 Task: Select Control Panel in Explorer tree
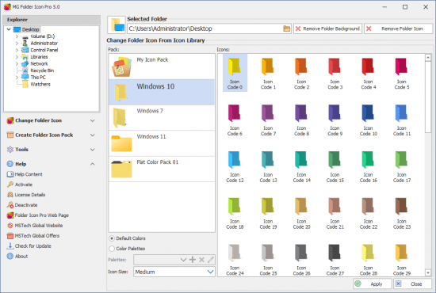(44, 50)
